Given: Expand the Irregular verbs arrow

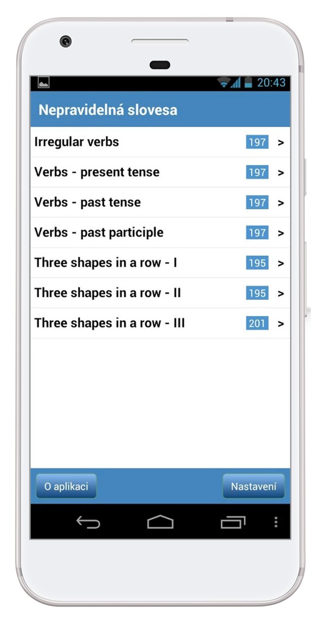Looking at the screenshot, I should tap(281, 143).
